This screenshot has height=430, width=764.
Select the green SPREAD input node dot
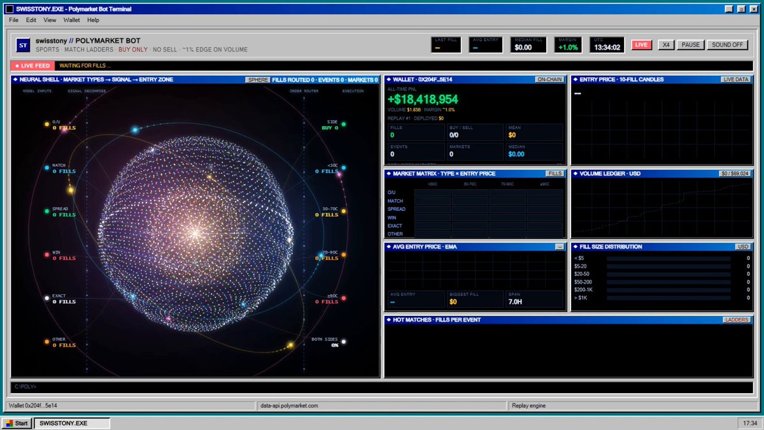(x=46, y=211)
